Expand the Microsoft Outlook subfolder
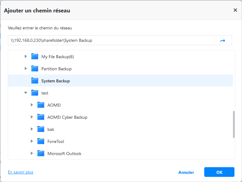This screenshot has width=242, height=182. (32, 153)
